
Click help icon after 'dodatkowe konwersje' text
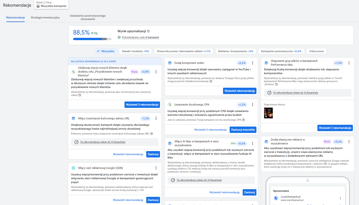[x=211, y=81]
